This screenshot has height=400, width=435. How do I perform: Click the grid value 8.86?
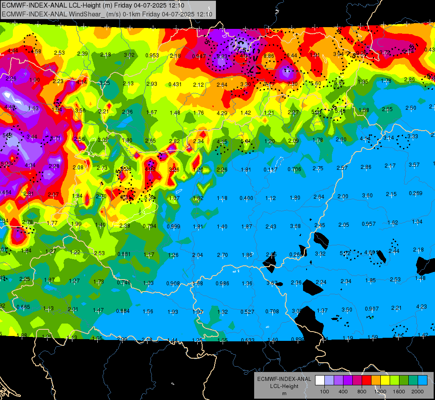(268, 56)
